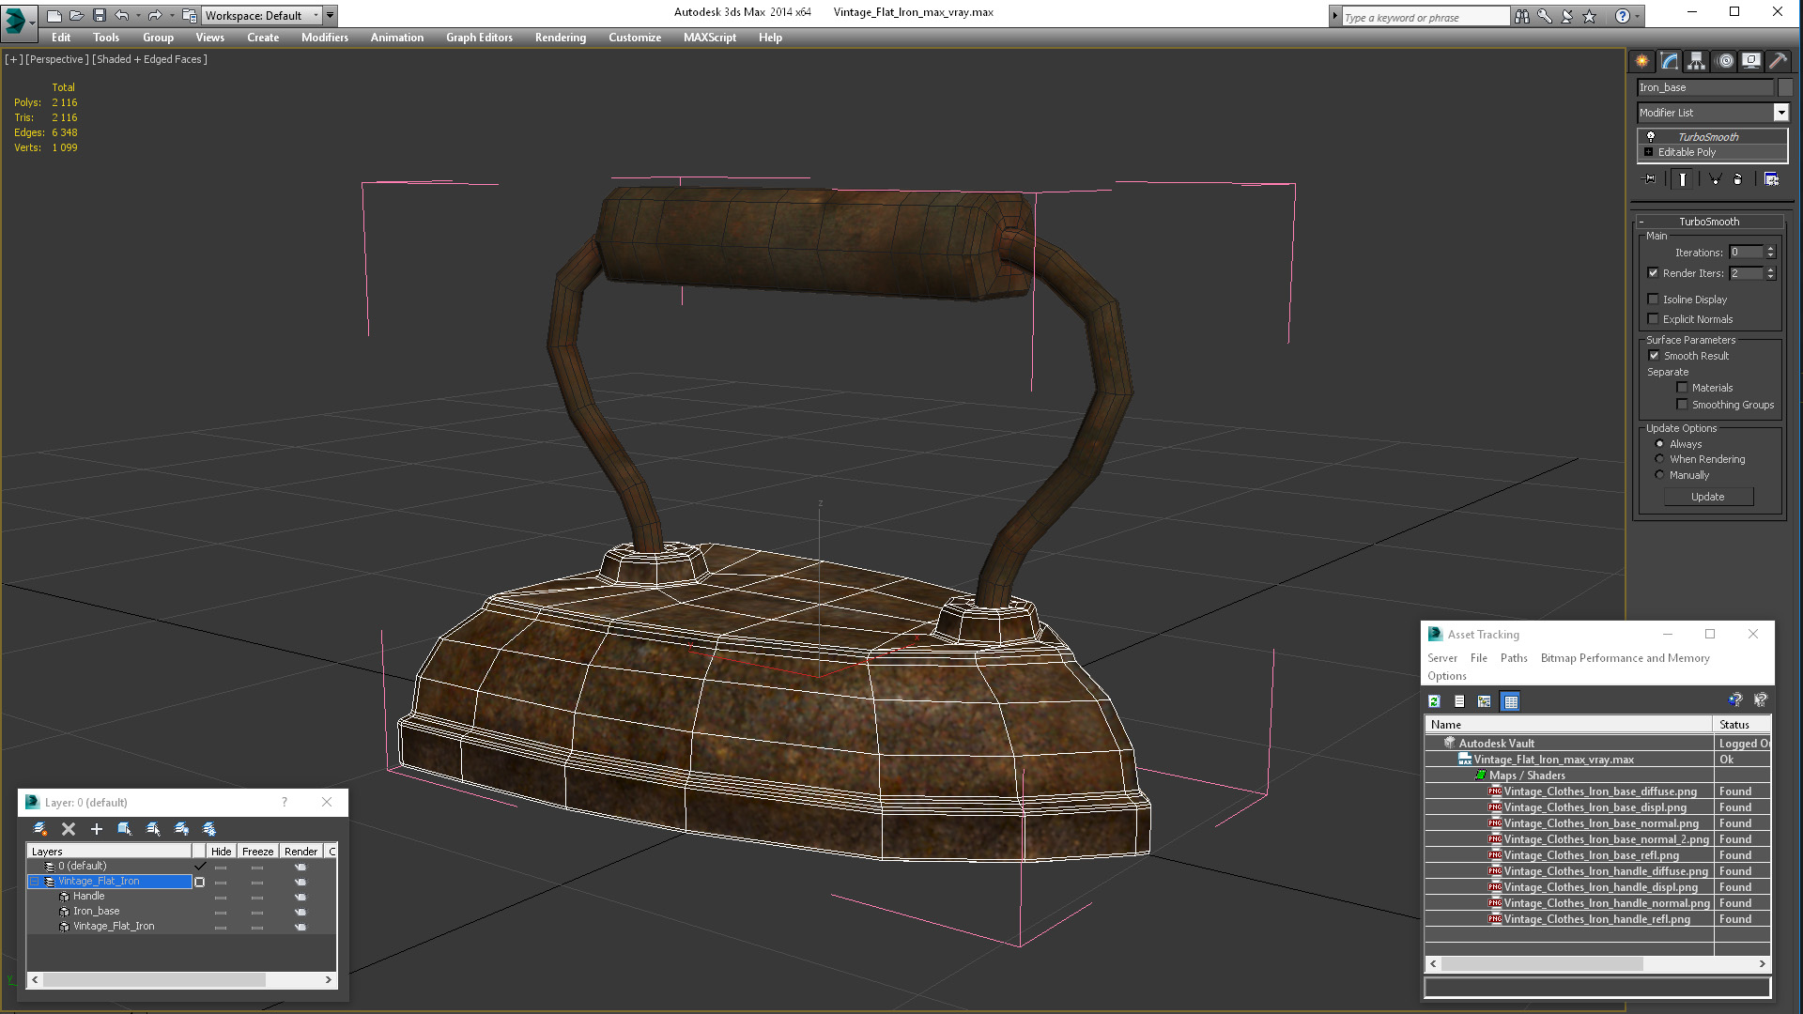Open the Display command panel tab
Image resolution: width=1803 pixels, height=1014 pixels.
tap(1751, 61)
